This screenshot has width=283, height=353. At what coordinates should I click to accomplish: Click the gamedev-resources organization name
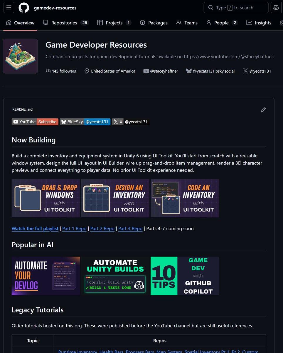(x=55, y=8)
